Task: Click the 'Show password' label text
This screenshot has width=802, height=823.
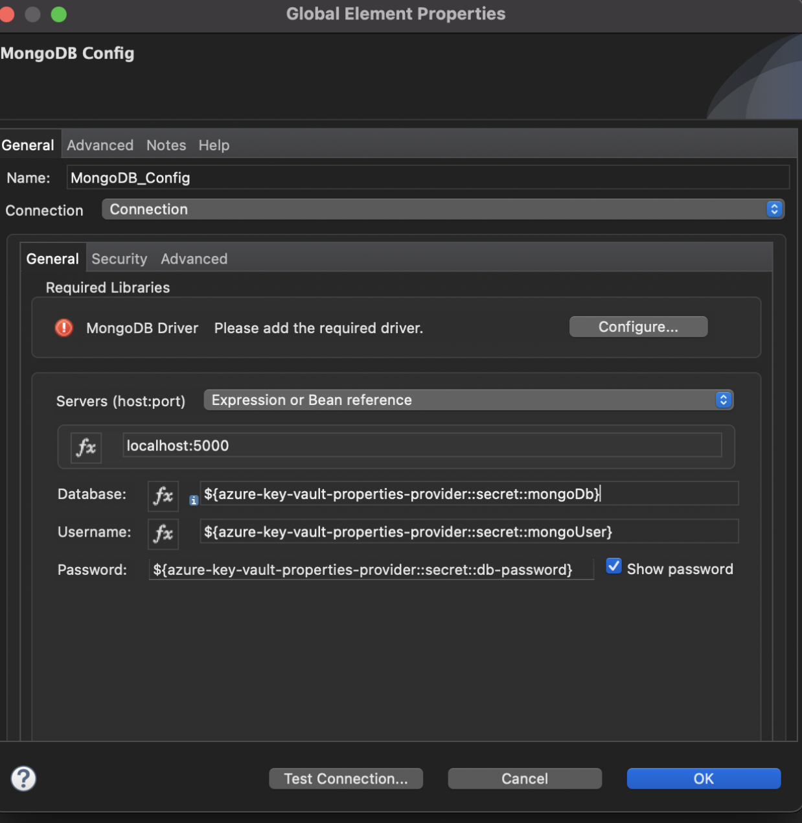Action: click(x=680, y=569)
